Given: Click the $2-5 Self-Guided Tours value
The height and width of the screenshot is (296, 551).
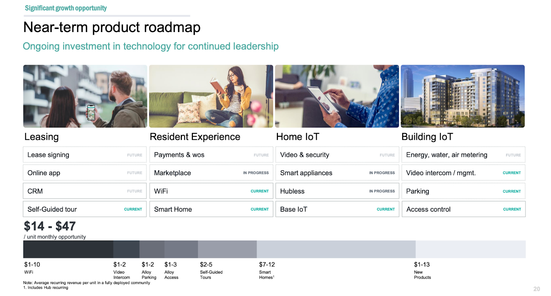Looking at the screenshot, I should pyautogui.click(x=206, y=265).
